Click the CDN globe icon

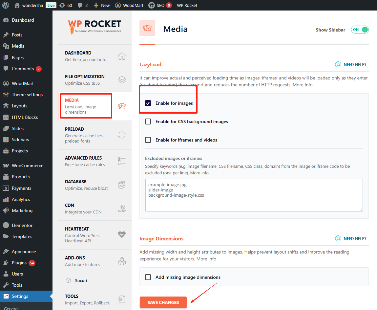122,209
